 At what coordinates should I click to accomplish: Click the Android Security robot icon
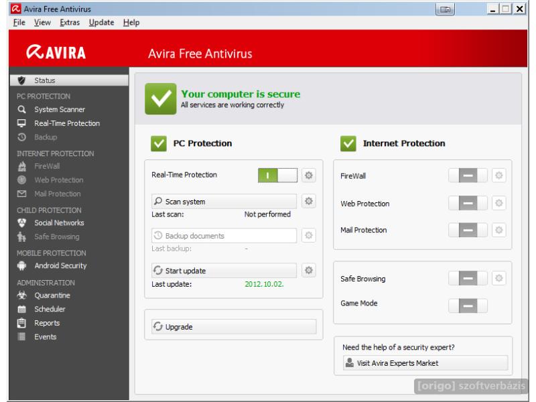point(21,265)
